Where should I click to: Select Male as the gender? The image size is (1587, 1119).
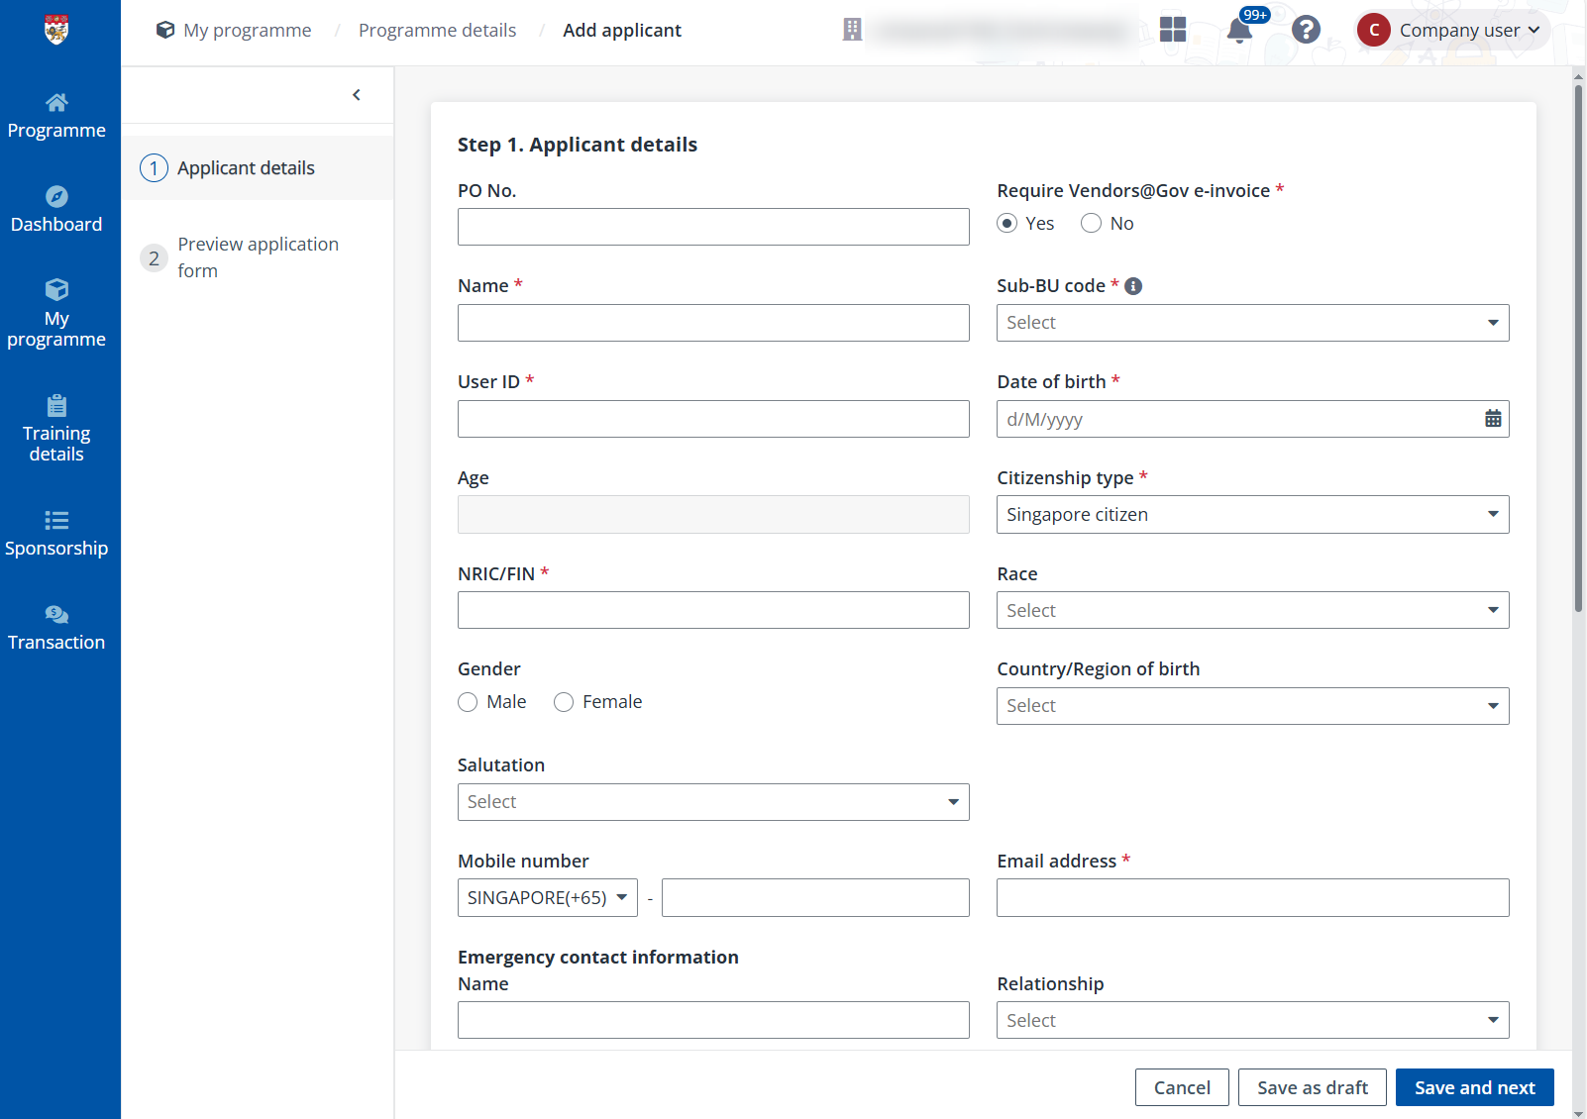(468, 701)
